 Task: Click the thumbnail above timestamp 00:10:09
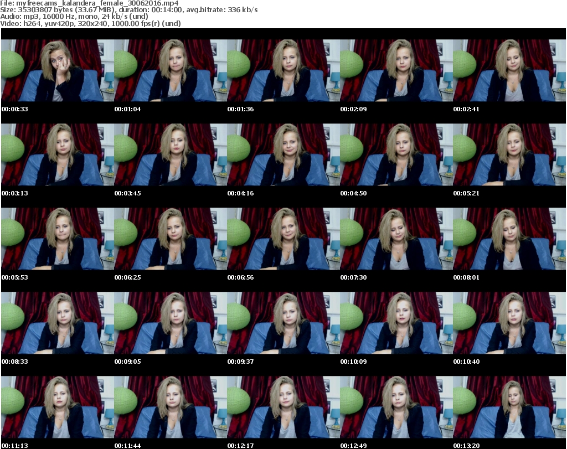point(396,323)
